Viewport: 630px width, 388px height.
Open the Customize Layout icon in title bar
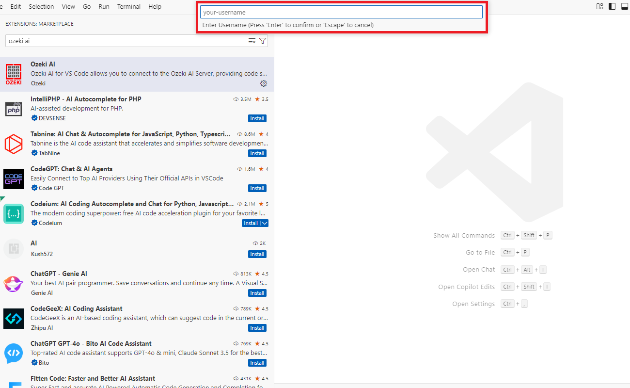(x=600, y=6)
